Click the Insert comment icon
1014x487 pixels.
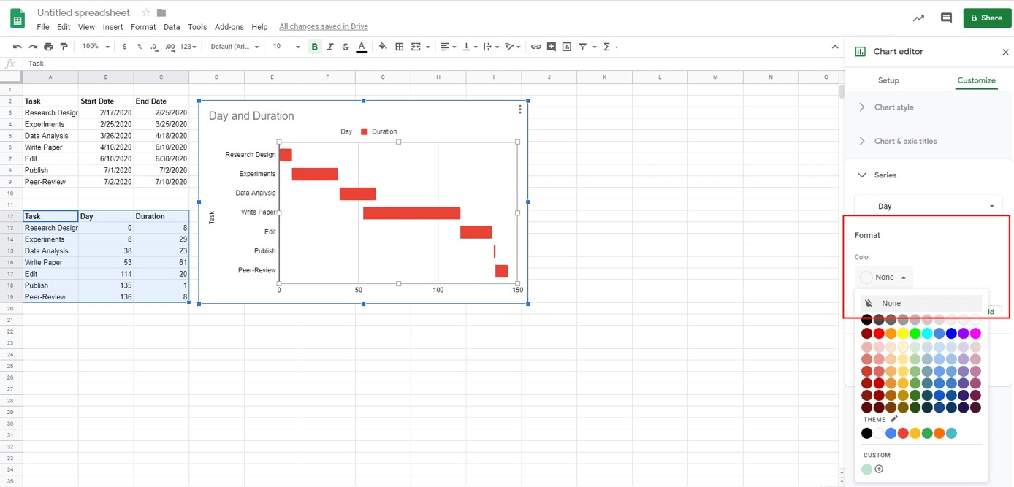coord(552,47)
